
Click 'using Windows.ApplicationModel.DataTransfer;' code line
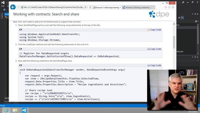pos(49,34)
